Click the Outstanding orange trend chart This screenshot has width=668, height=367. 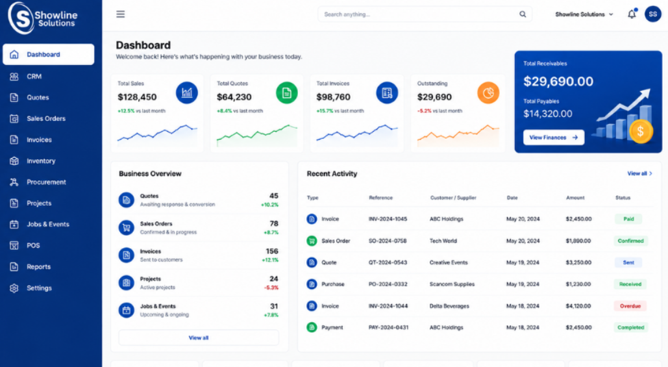pyautogui.click(x=458, y=136)
